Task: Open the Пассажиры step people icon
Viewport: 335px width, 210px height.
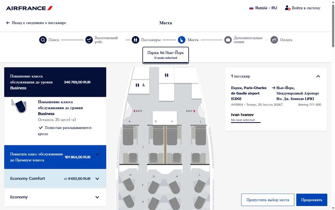Action: (x=135, y=40)
